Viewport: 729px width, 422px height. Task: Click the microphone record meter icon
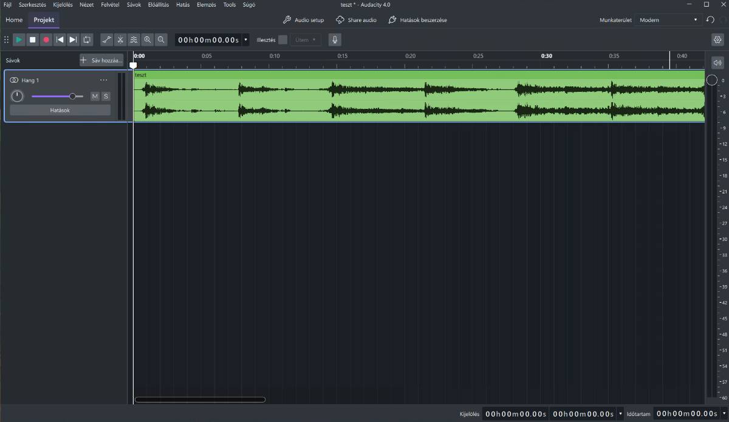coord(335,40)
